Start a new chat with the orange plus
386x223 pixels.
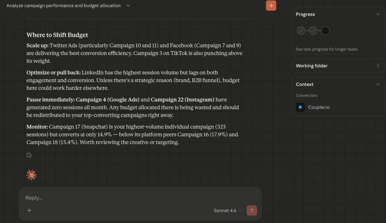point(271,5)
